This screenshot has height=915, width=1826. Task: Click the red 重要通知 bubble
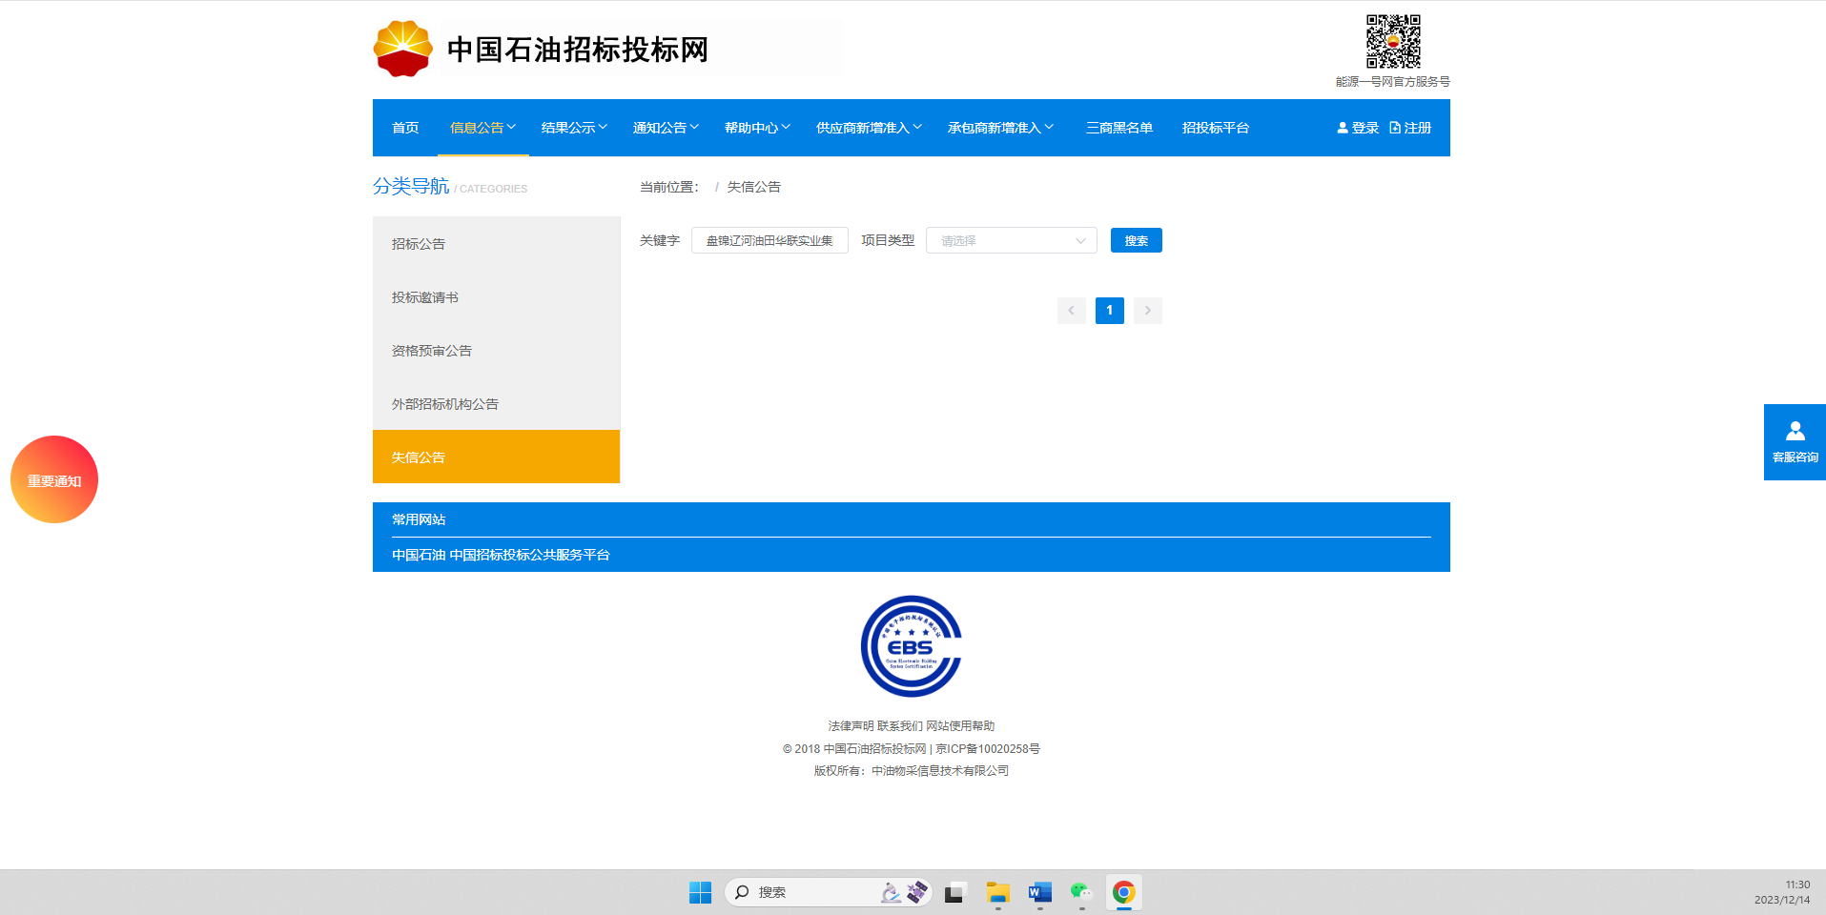[x=54, y=479]
